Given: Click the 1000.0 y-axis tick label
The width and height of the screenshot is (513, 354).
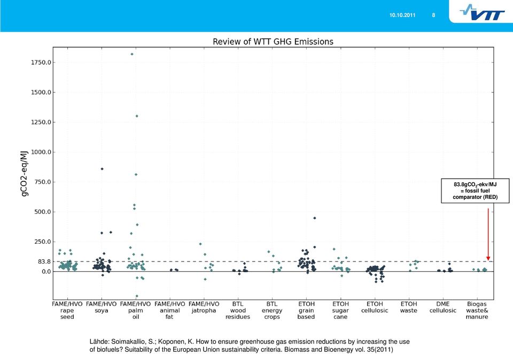Looking at the screenshot, I should 41,152.
